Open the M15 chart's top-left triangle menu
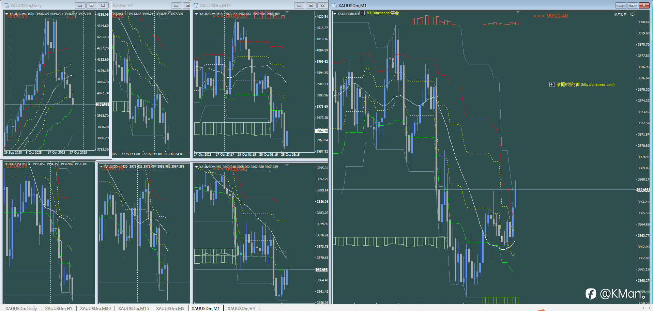The width and height of the screenshot is (653, 311). point(196,14)
